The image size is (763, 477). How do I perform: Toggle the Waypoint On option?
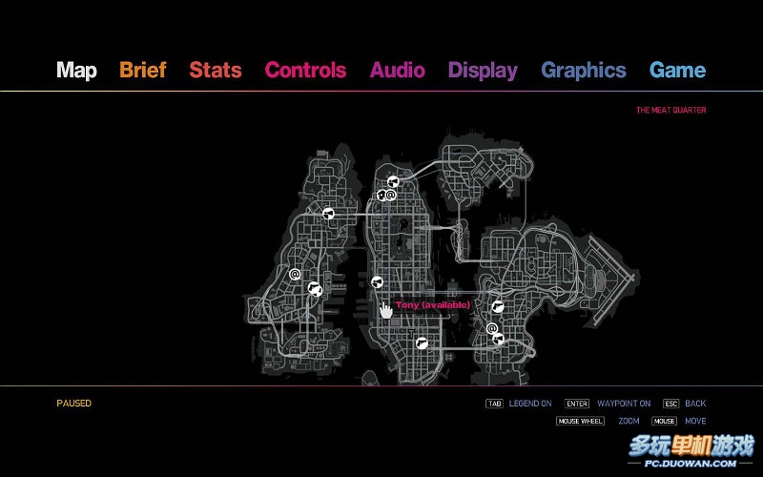[624, 404]
